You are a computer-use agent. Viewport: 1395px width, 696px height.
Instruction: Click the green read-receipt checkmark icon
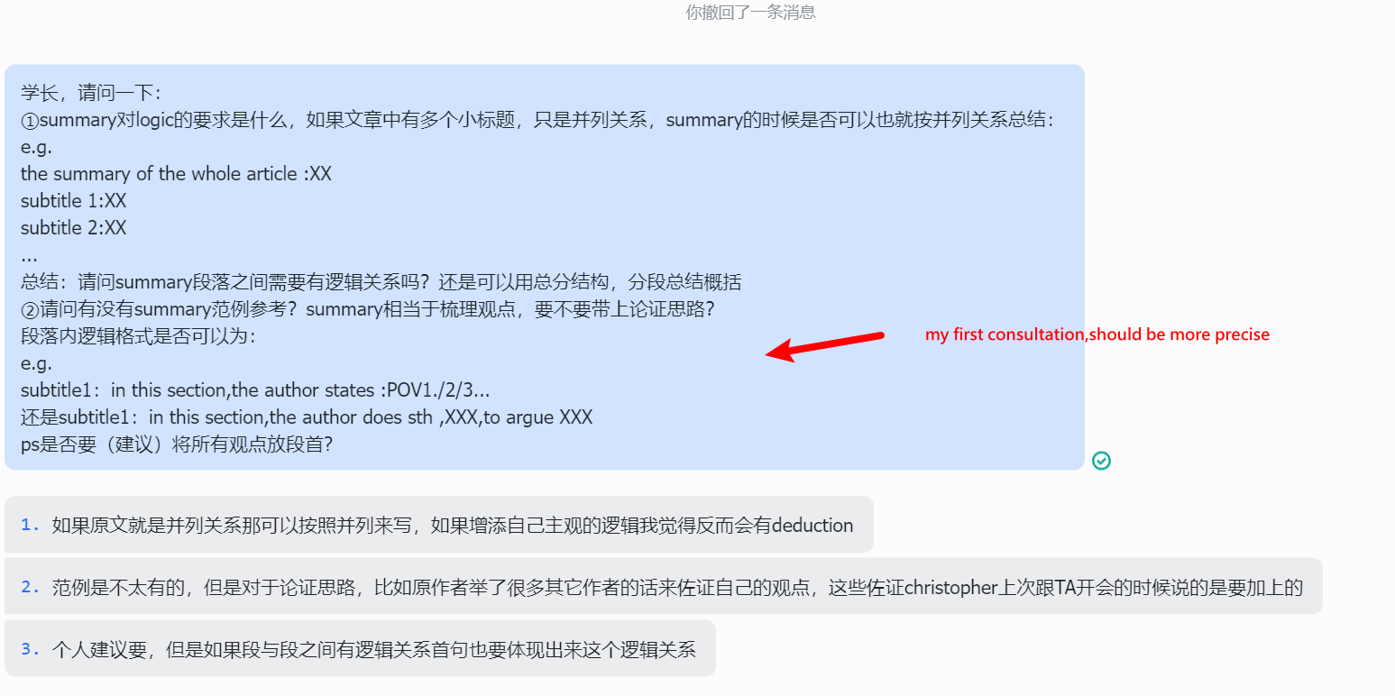tap(1101, 461)
